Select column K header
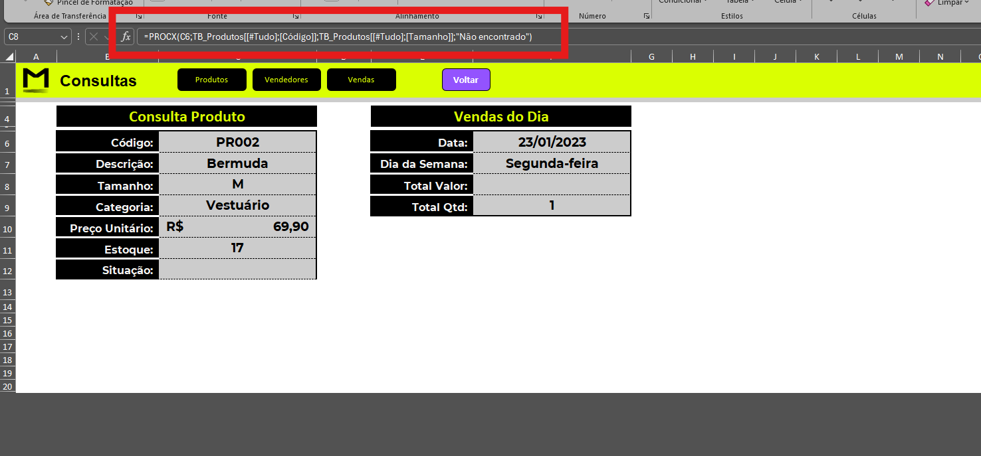This screenshot has width=981, height=456. coord(816,57)
